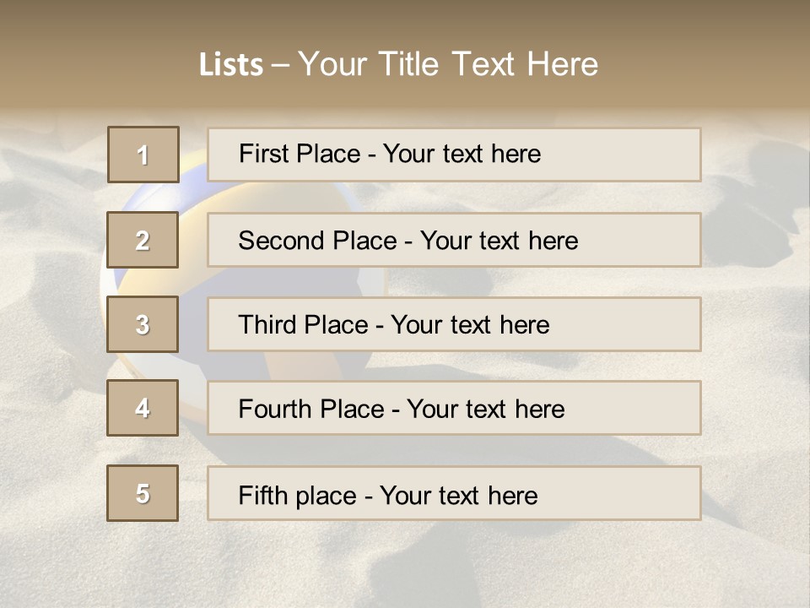Click blank right end of First Place box
This screenshot has height=608, width=810.
pyautogui.click(x=641, y=155)
